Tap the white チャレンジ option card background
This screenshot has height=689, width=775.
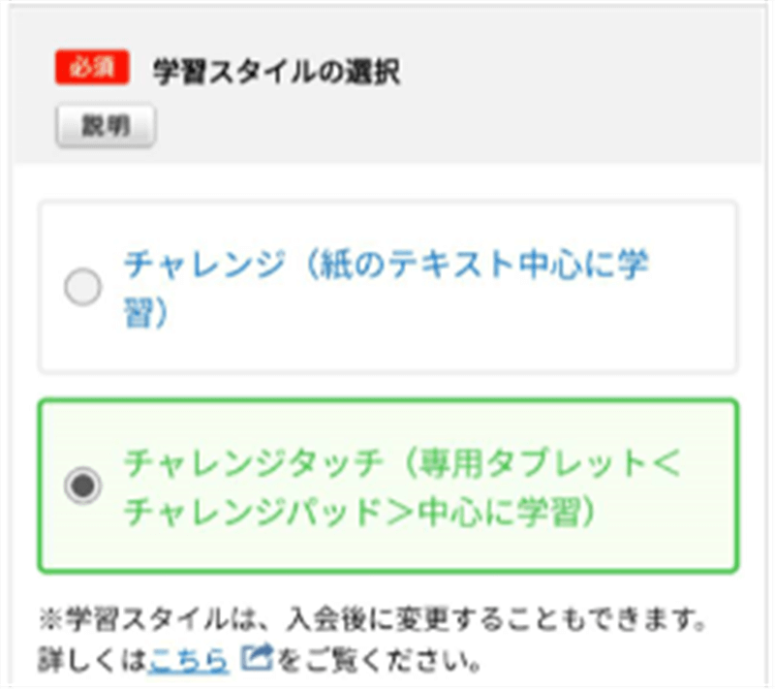point(388,287)
